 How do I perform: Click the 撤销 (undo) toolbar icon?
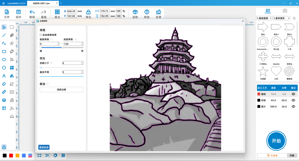click(x=32, y=14)
